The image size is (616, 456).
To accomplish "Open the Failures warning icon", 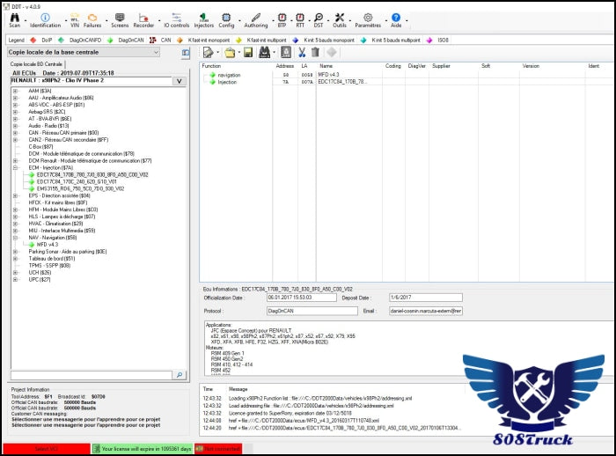I will point(92,19).
